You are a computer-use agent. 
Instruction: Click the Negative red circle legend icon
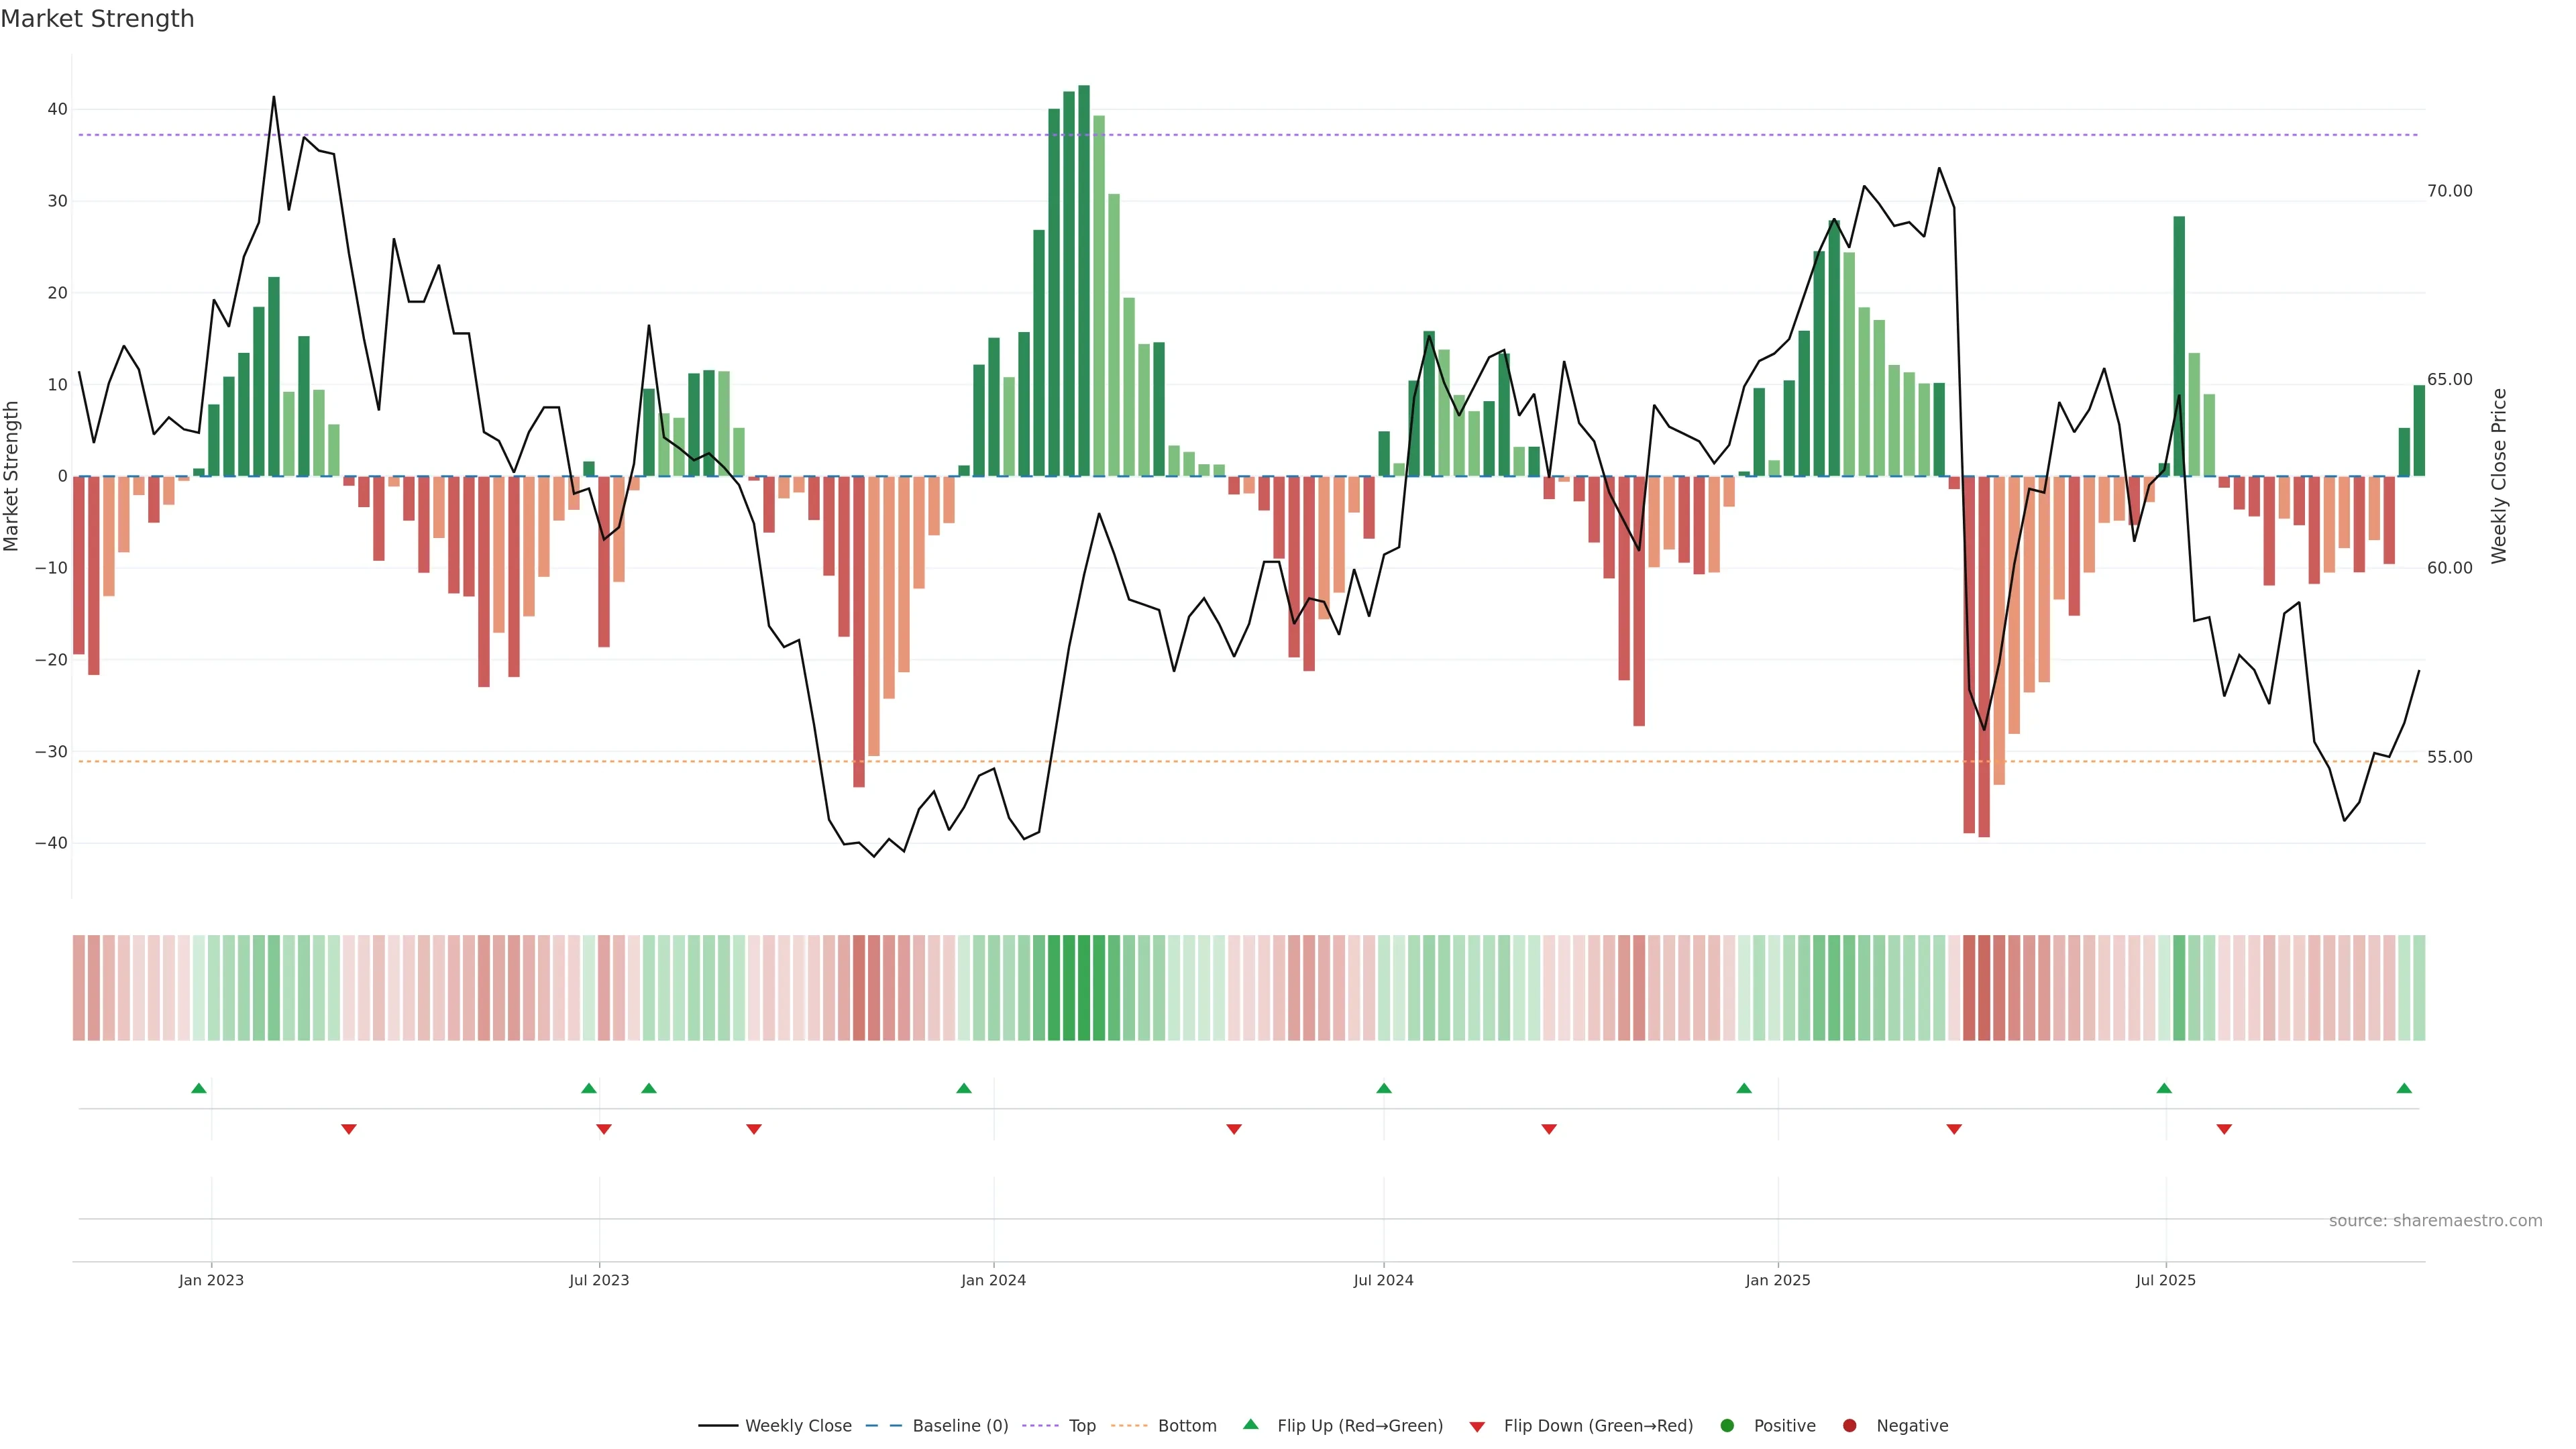coord(1849,1426)
